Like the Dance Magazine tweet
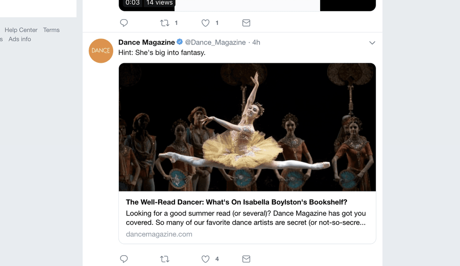 pyautogui.click(x=205, y=259)
